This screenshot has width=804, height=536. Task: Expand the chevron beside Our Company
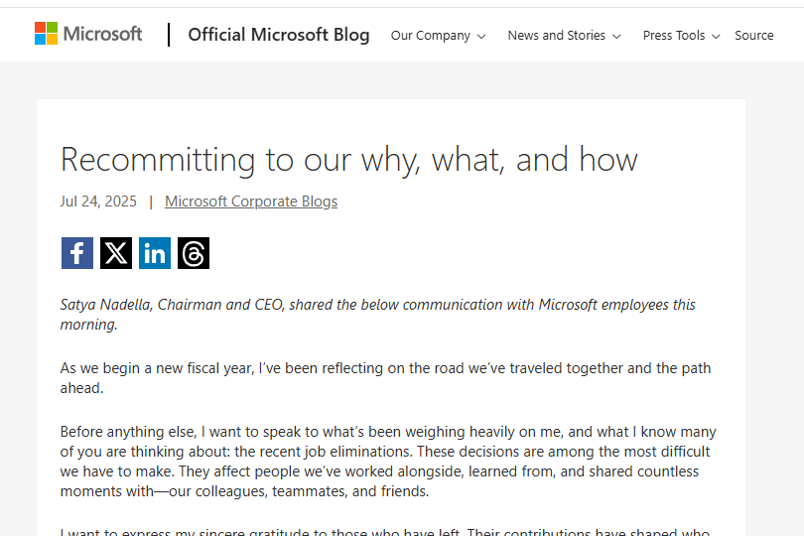point(481,37)
